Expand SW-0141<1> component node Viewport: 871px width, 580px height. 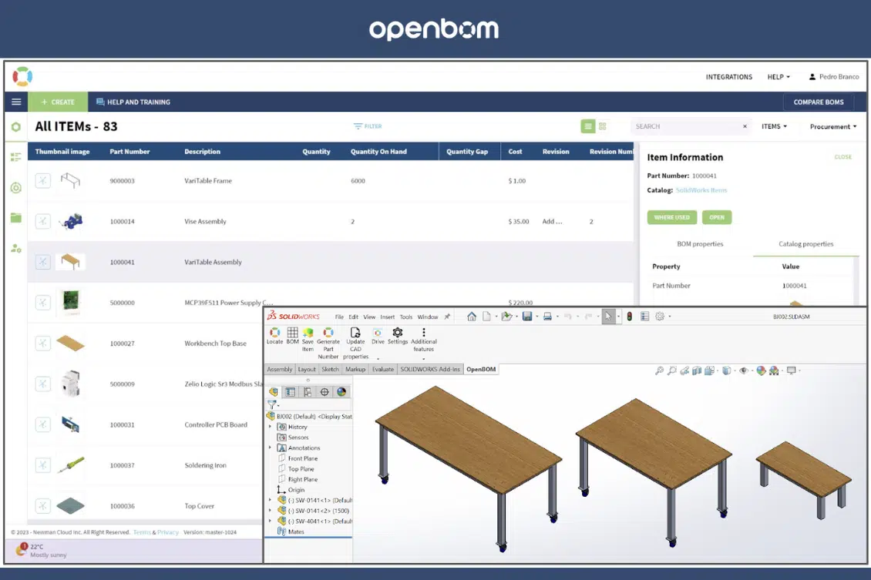[271, 500]
